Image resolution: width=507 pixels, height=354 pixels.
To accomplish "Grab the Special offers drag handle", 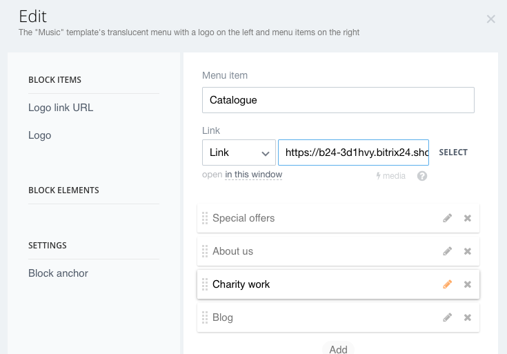I will point(205,218).
